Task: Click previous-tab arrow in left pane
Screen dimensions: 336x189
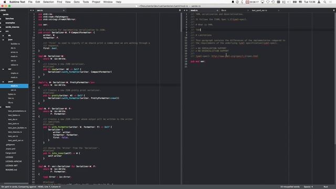Action: pos(31,10)
